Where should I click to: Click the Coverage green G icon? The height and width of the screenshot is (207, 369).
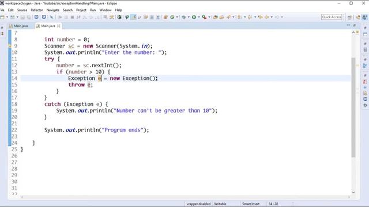(x=172, y=17)
